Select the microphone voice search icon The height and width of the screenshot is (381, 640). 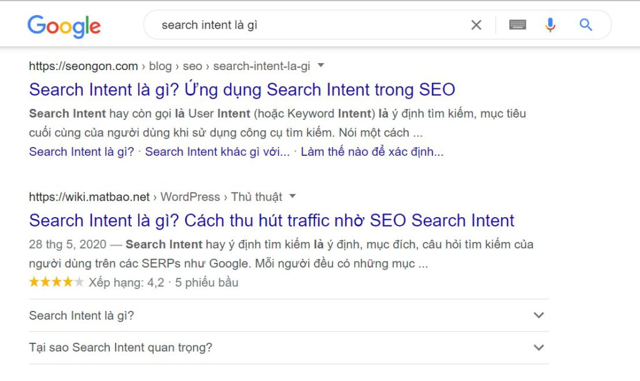(550, 24)
